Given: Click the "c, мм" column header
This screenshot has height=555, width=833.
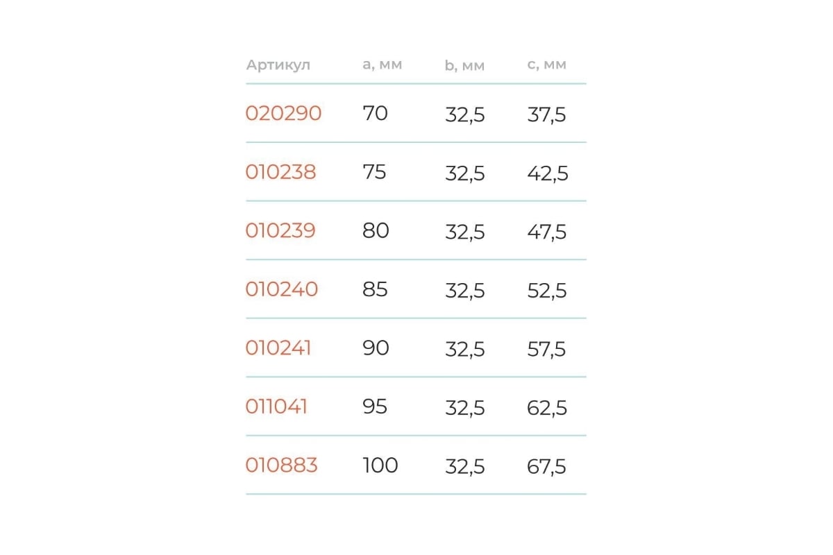Looking at the screenshot, I should (x=546, y=65).
